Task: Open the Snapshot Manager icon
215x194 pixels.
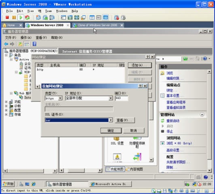Action: click(x=52, y=17)
